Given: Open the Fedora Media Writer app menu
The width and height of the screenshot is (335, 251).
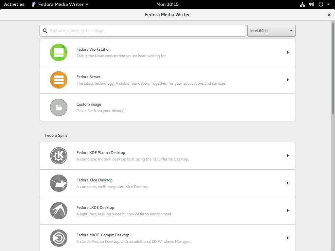Looking at the screenshot, I should point(60,4).
